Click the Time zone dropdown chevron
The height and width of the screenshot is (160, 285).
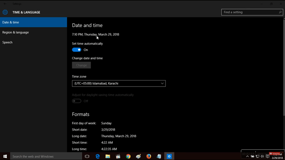coord(162,83)
